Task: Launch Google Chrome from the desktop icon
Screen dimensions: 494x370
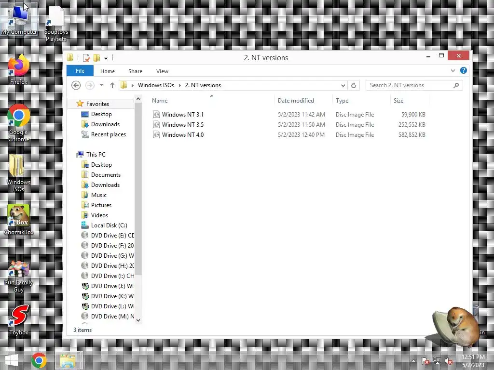Action: click(19, 123)
